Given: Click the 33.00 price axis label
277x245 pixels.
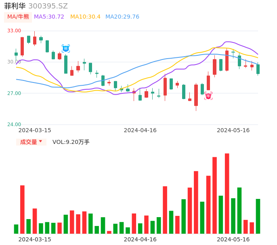Looking at the screenshot, I should [15, 31].
